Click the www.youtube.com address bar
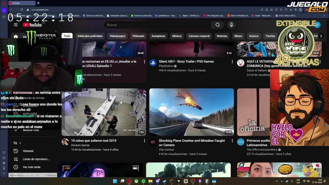329x185 pixels. coord(40,10)
